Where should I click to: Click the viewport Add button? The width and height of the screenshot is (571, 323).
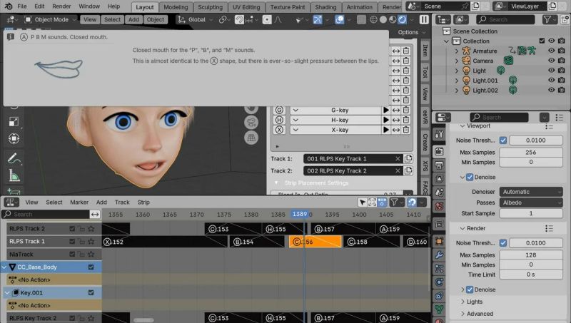[x=133, y=20]
